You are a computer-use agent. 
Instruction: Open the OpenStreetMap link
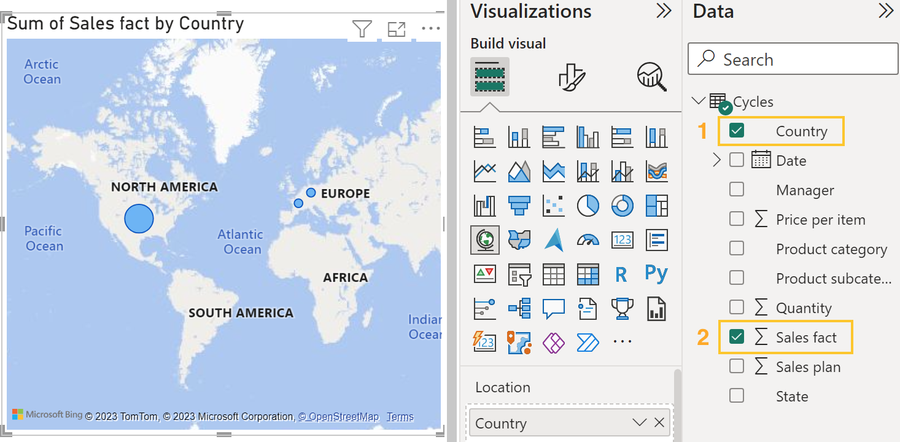(339, 417)
